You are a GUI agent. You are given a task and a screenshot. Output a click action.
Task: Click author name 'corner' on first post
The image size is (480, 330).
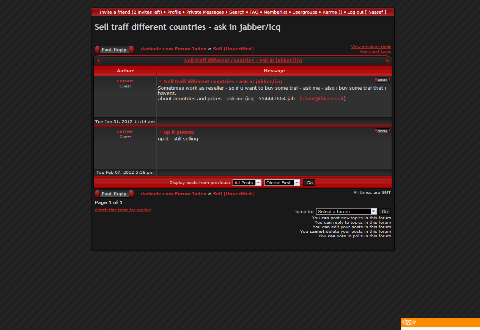pos(125,81)
